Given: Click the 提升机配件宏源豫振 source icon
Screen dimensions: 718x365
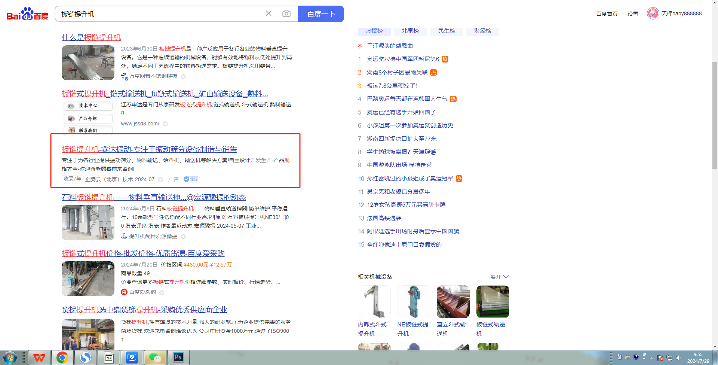Looking at the screenshot, I should tap(124, 236).
